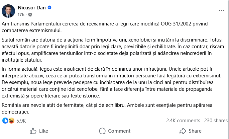Click the speech bubble Comment icon
The image size is (229, 139).
click(102, 131)
